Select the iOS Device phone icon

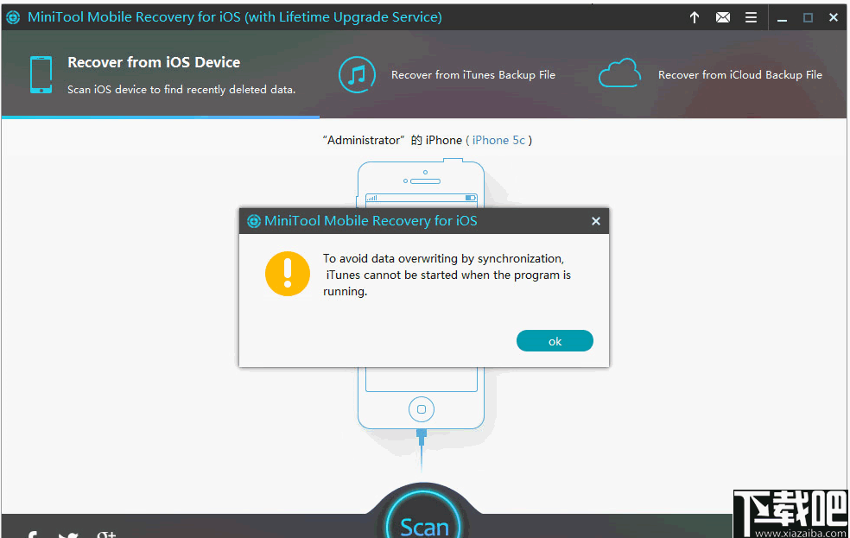[x=41, y=74]
